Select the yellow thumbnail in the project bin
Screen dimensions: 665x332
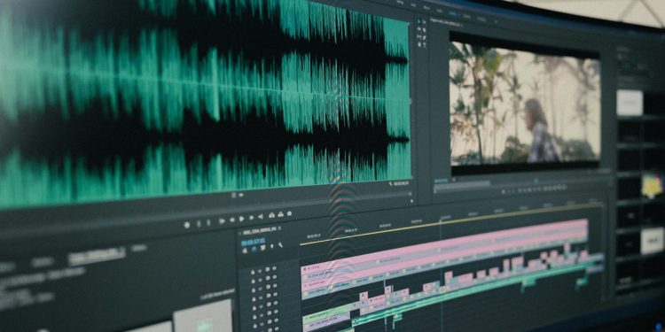652,186
